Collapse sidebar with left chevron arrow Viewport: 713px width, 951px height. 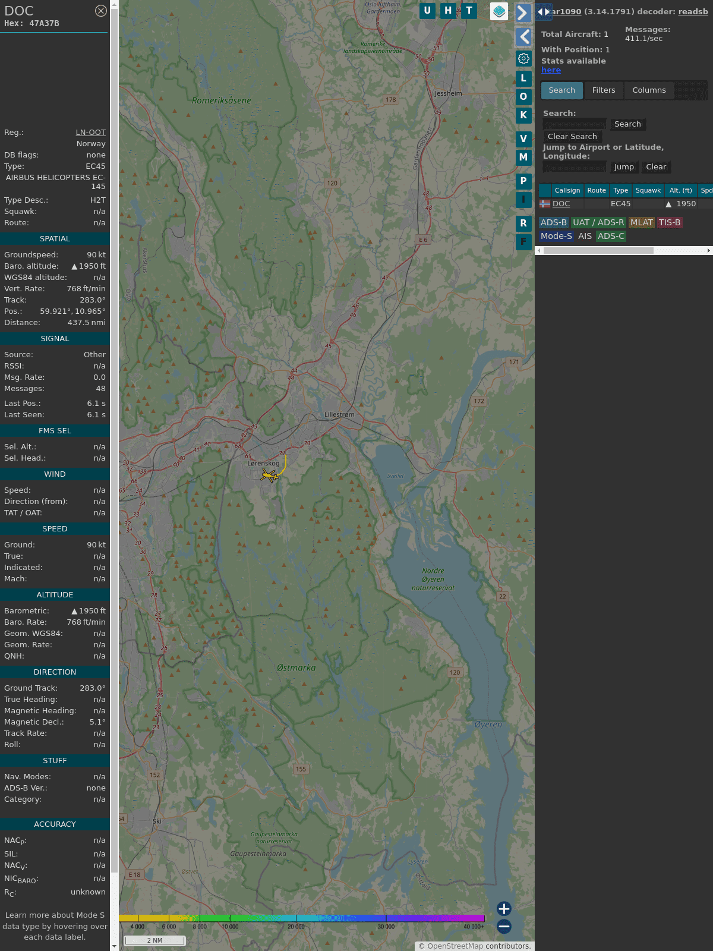click(523, 37)
